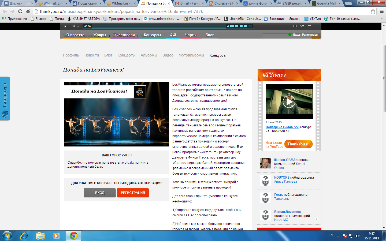Open NOUYOKS user link
386x241 pixels.
pyautogui.click(x=282, y=178)
